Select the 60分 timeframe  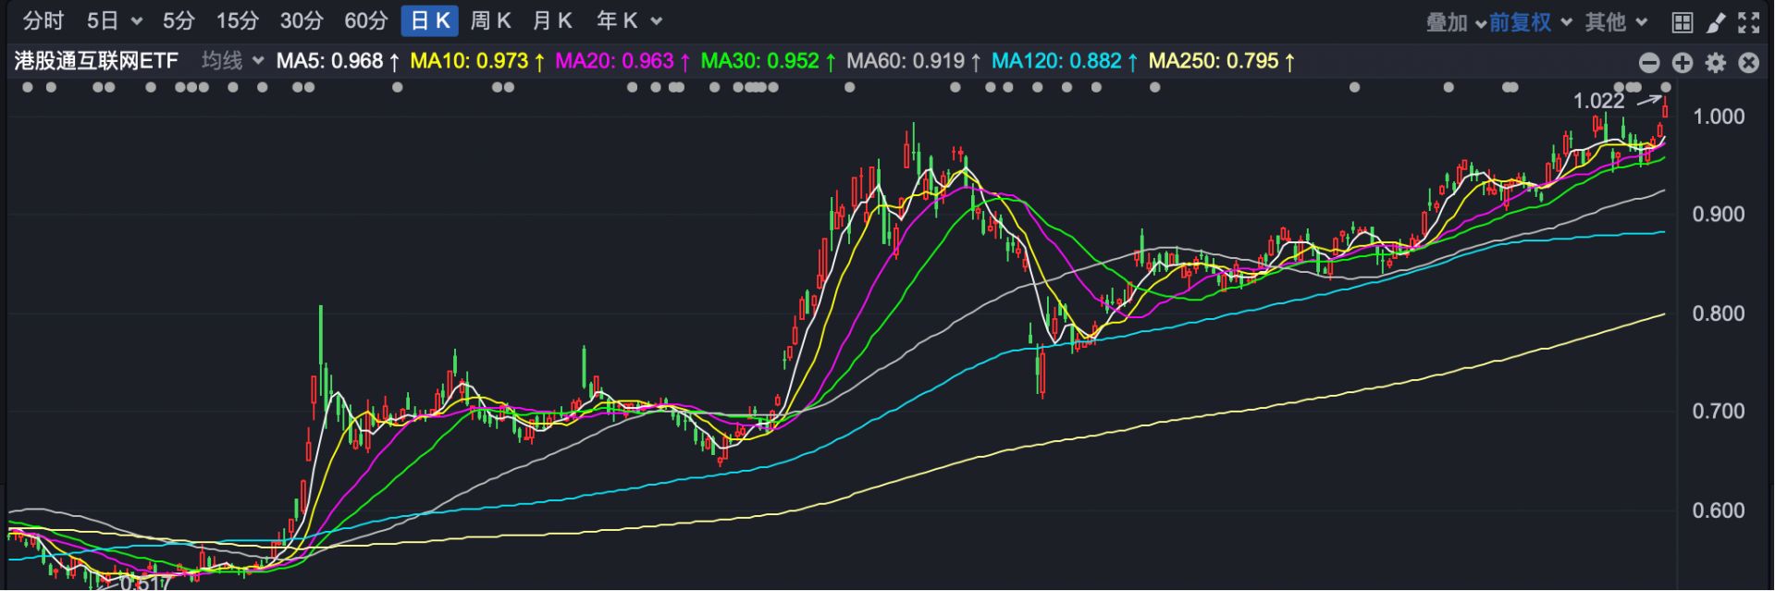point(365,20)
